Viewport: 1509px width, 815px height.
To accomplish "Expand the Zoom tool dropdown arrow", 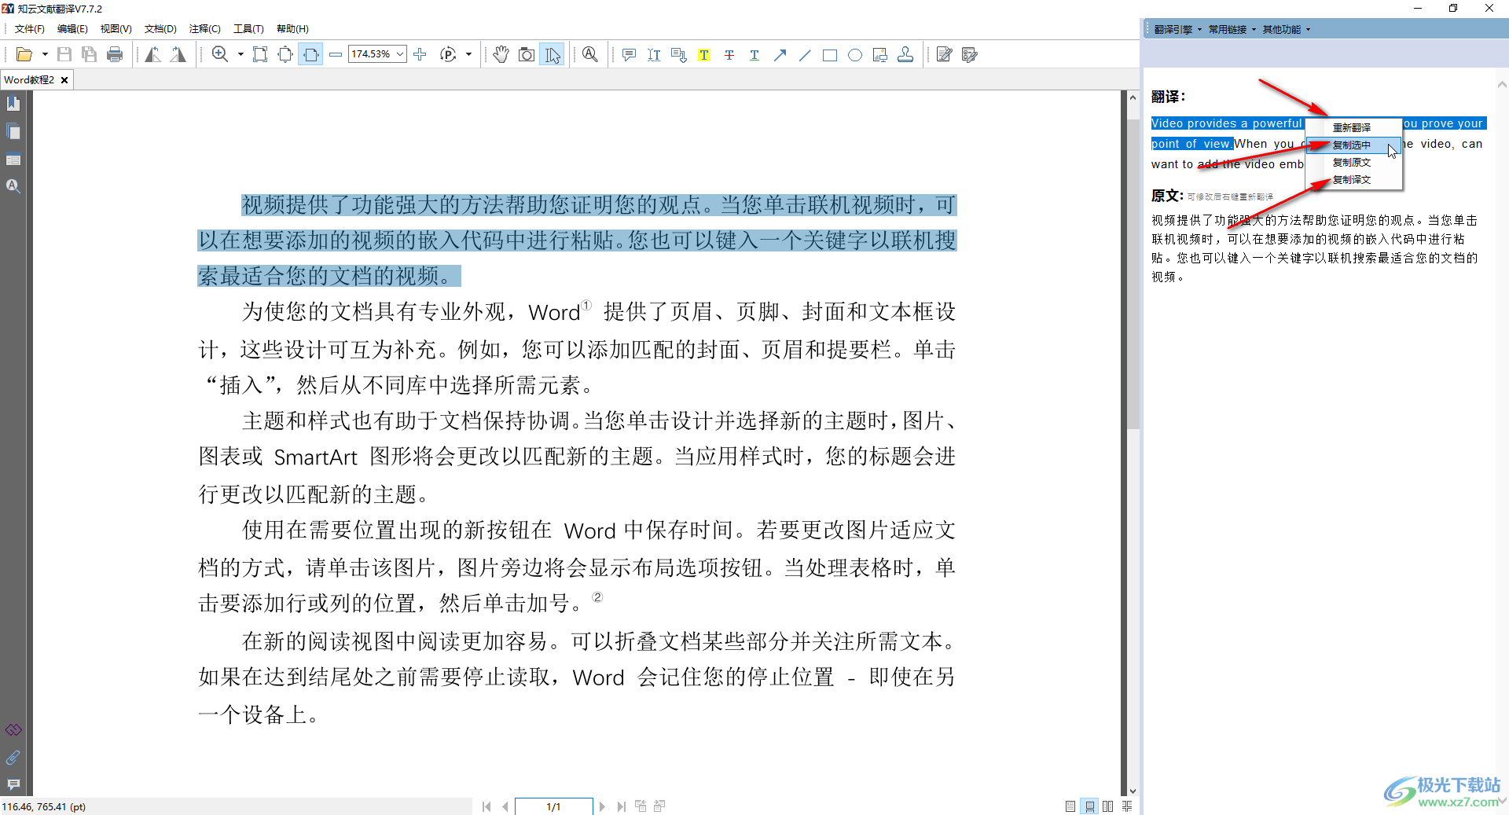I will click(x=240, y=55).
